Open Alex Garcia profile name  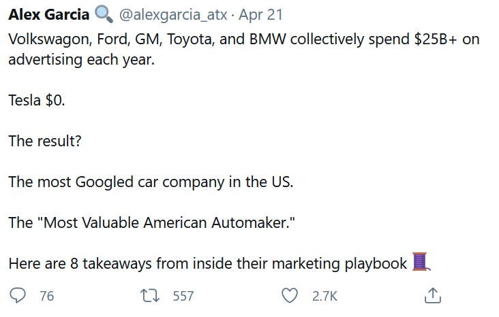(48, 15)
